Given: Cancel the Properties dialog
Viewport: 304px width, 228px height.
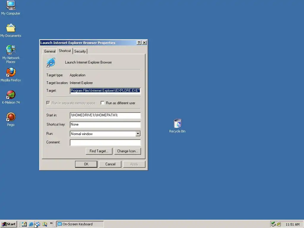Looking at the screenshot, I should point(110,164).
